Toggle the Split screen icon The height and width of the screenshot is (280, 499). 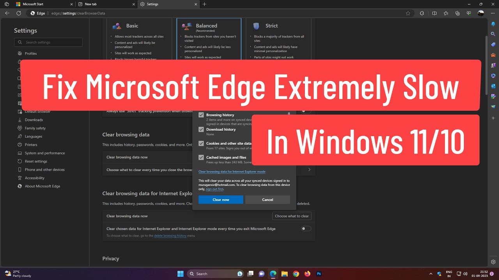pos(434,13)
